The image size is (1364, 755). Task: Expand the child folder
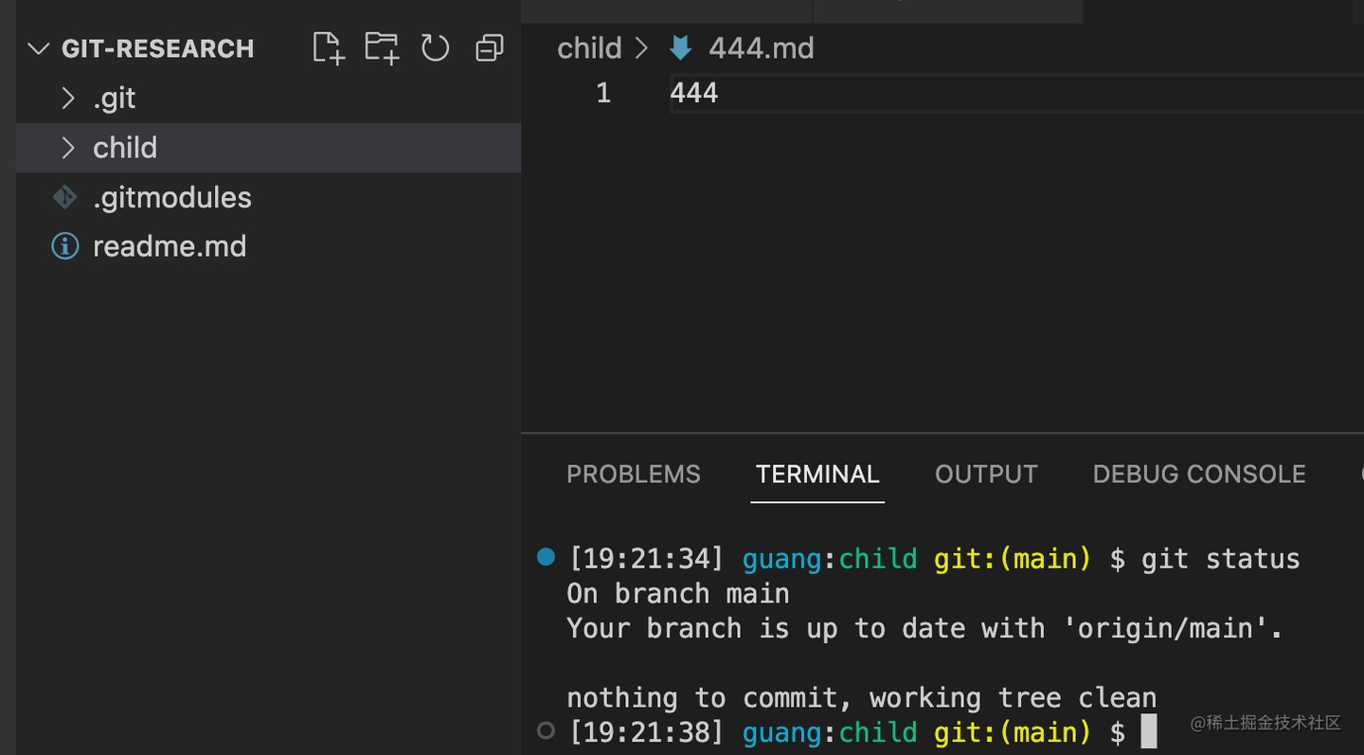click(x=67, y=148)
